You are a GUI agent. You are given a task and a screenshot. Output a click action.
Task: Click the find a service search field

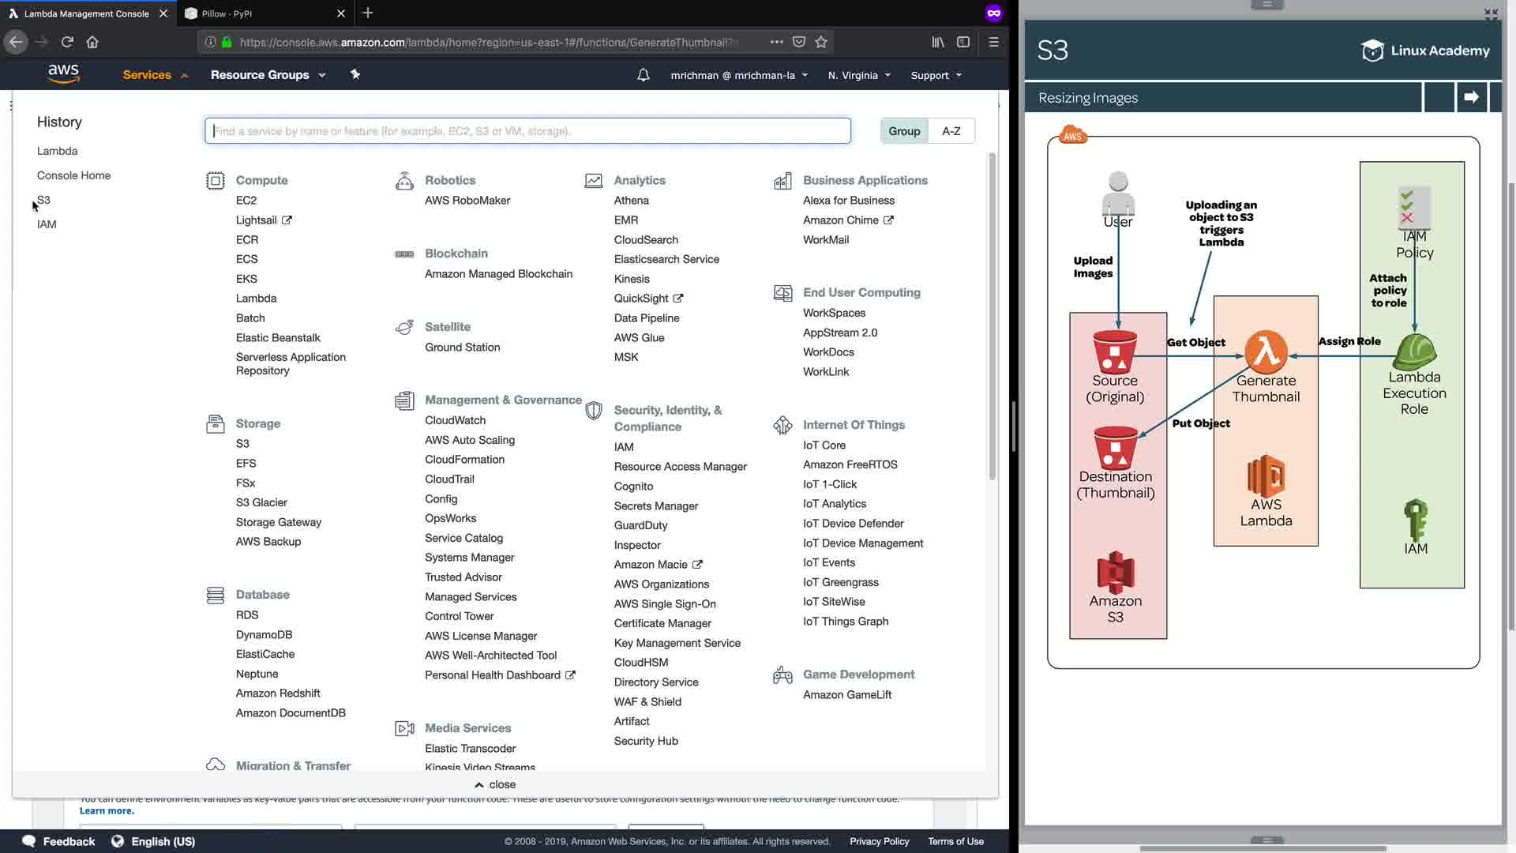[527, 131]
